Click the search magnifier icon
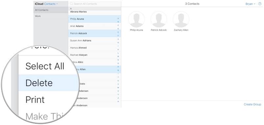264x125 pixels. [71, 4]
